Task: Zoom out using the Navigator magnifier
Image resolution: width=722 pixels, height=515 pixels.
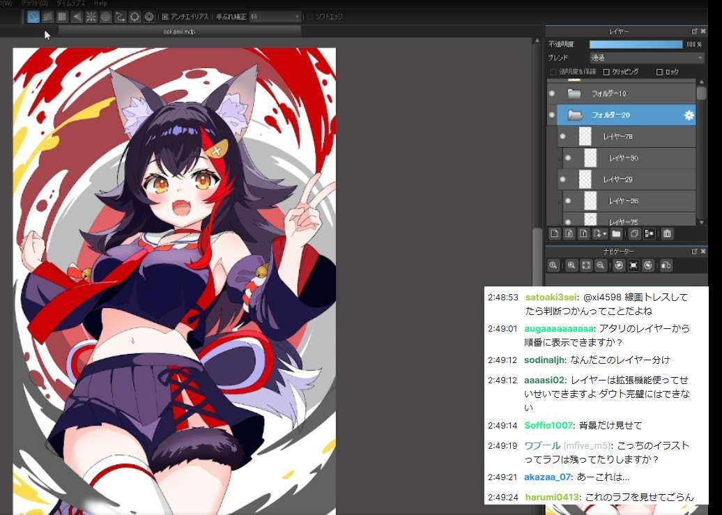Action: pos(601,266)
